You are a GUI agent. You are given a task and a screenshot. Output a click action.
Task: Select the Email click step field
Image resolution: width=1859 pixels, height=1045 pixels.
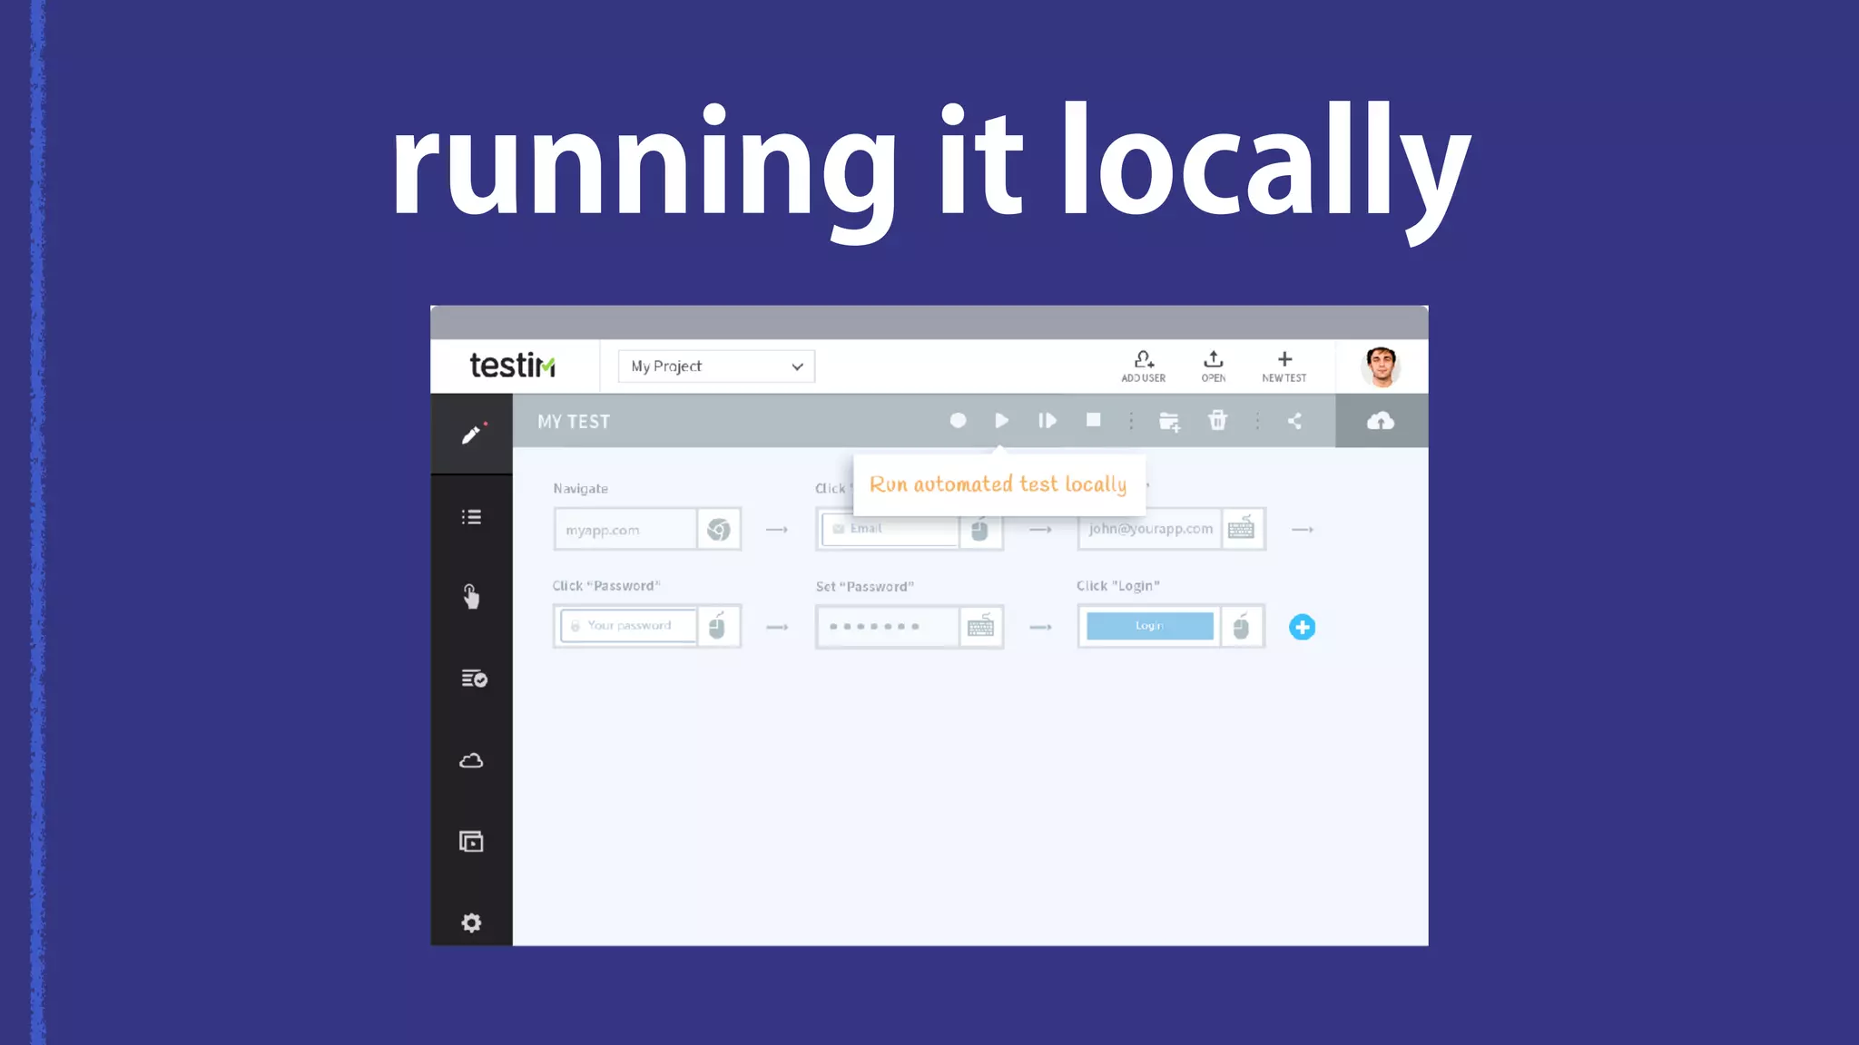[x=889, y=529]
